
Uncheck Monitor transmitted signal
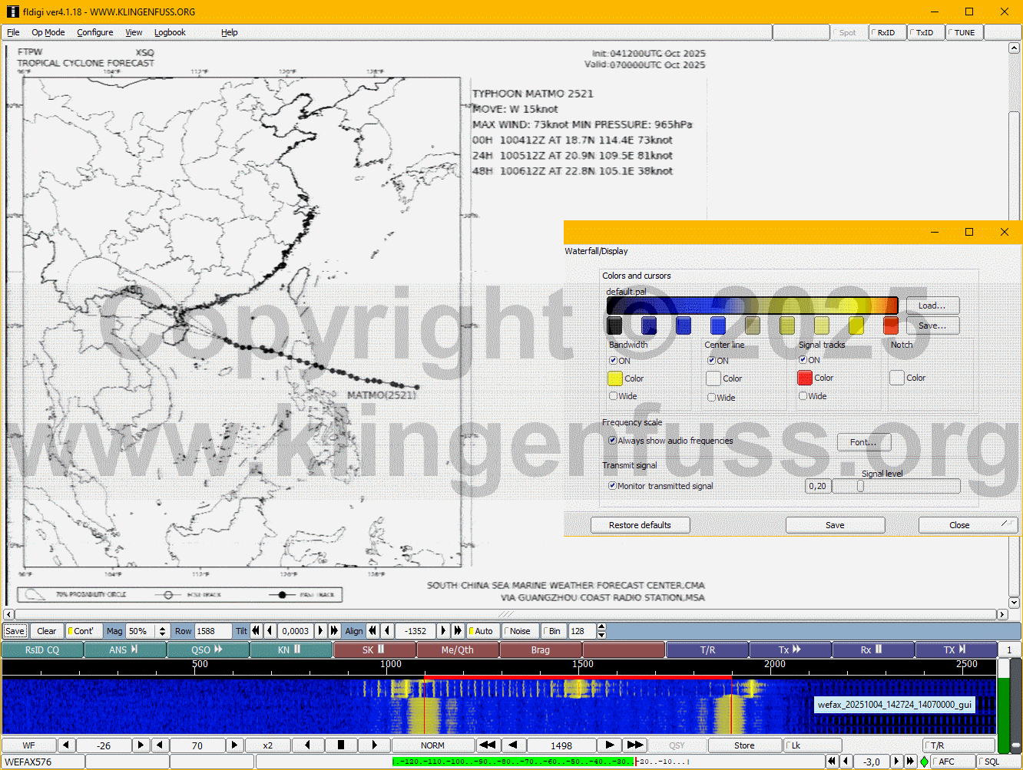point(613,486)
